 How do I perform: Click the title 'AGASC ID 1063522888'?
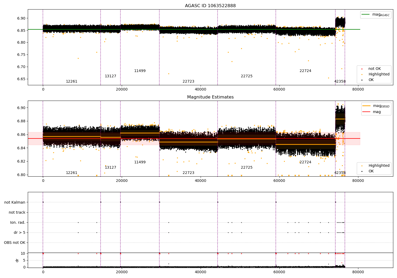210,6
